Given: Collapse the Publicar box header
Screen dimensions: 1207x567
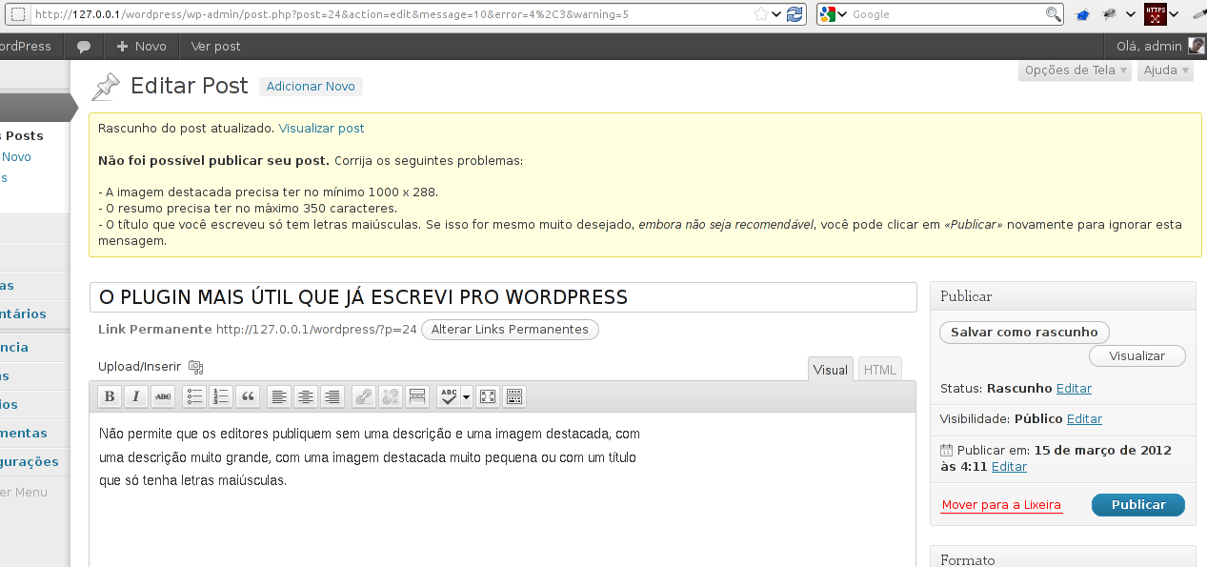Looking at the screenshot, I should pyautogui.click(x=1063, y=296).
